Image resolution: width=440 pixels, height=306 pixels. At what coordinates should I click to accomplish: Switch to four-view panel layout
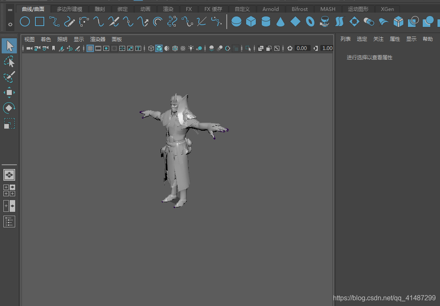coord(9,190)
